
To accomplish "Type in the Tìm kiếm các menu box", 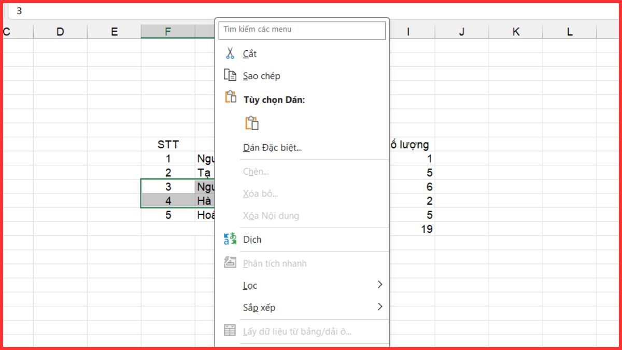I will point(302,30).
